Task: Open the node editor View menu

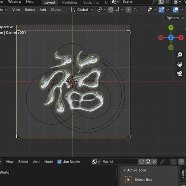Action: tap(10, 162)
